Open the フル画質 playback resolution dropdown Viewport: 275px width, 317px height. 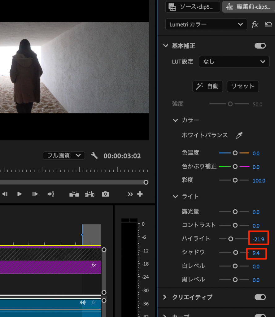tap(64, 155)
